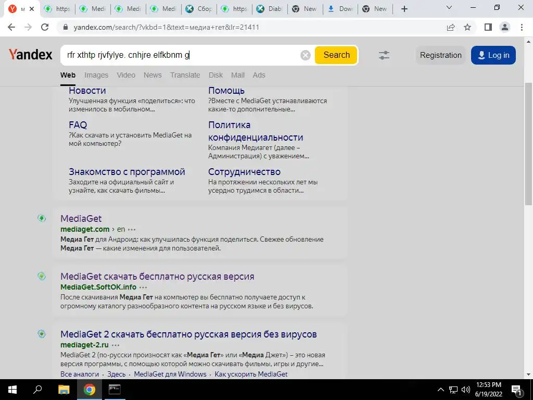Open the Chrome profile avatar

point(505,27)
